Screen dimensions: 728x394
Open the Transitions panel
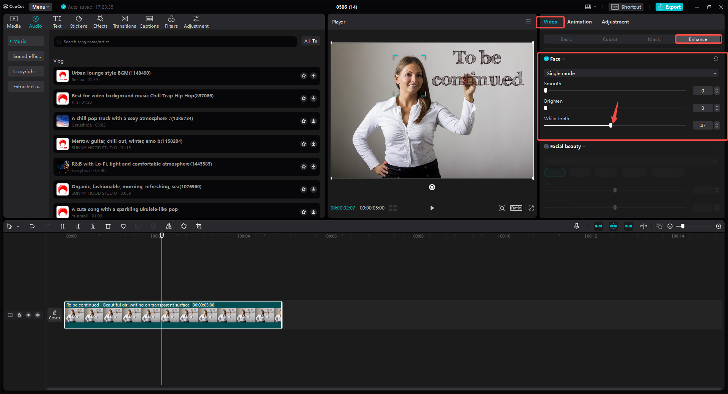tap(124, 22)
